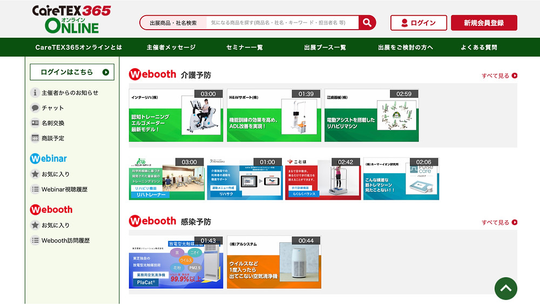Open Webooth訪問履歴 link

[66, 240]
